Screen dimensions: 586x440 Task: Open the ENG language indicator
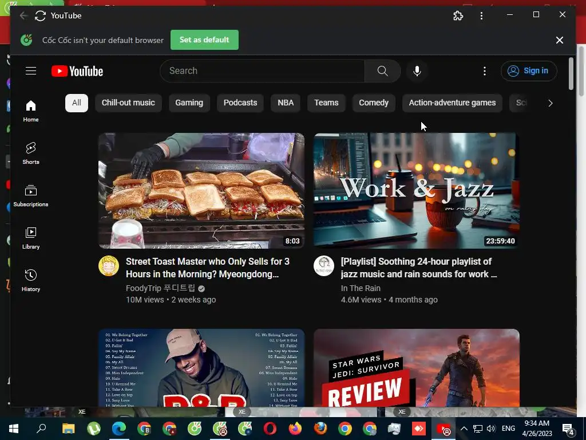point(508,429)
